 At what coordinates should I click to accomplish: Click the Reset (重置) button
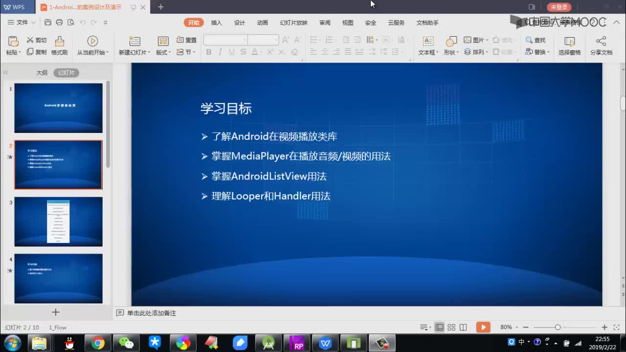(186, 40)
